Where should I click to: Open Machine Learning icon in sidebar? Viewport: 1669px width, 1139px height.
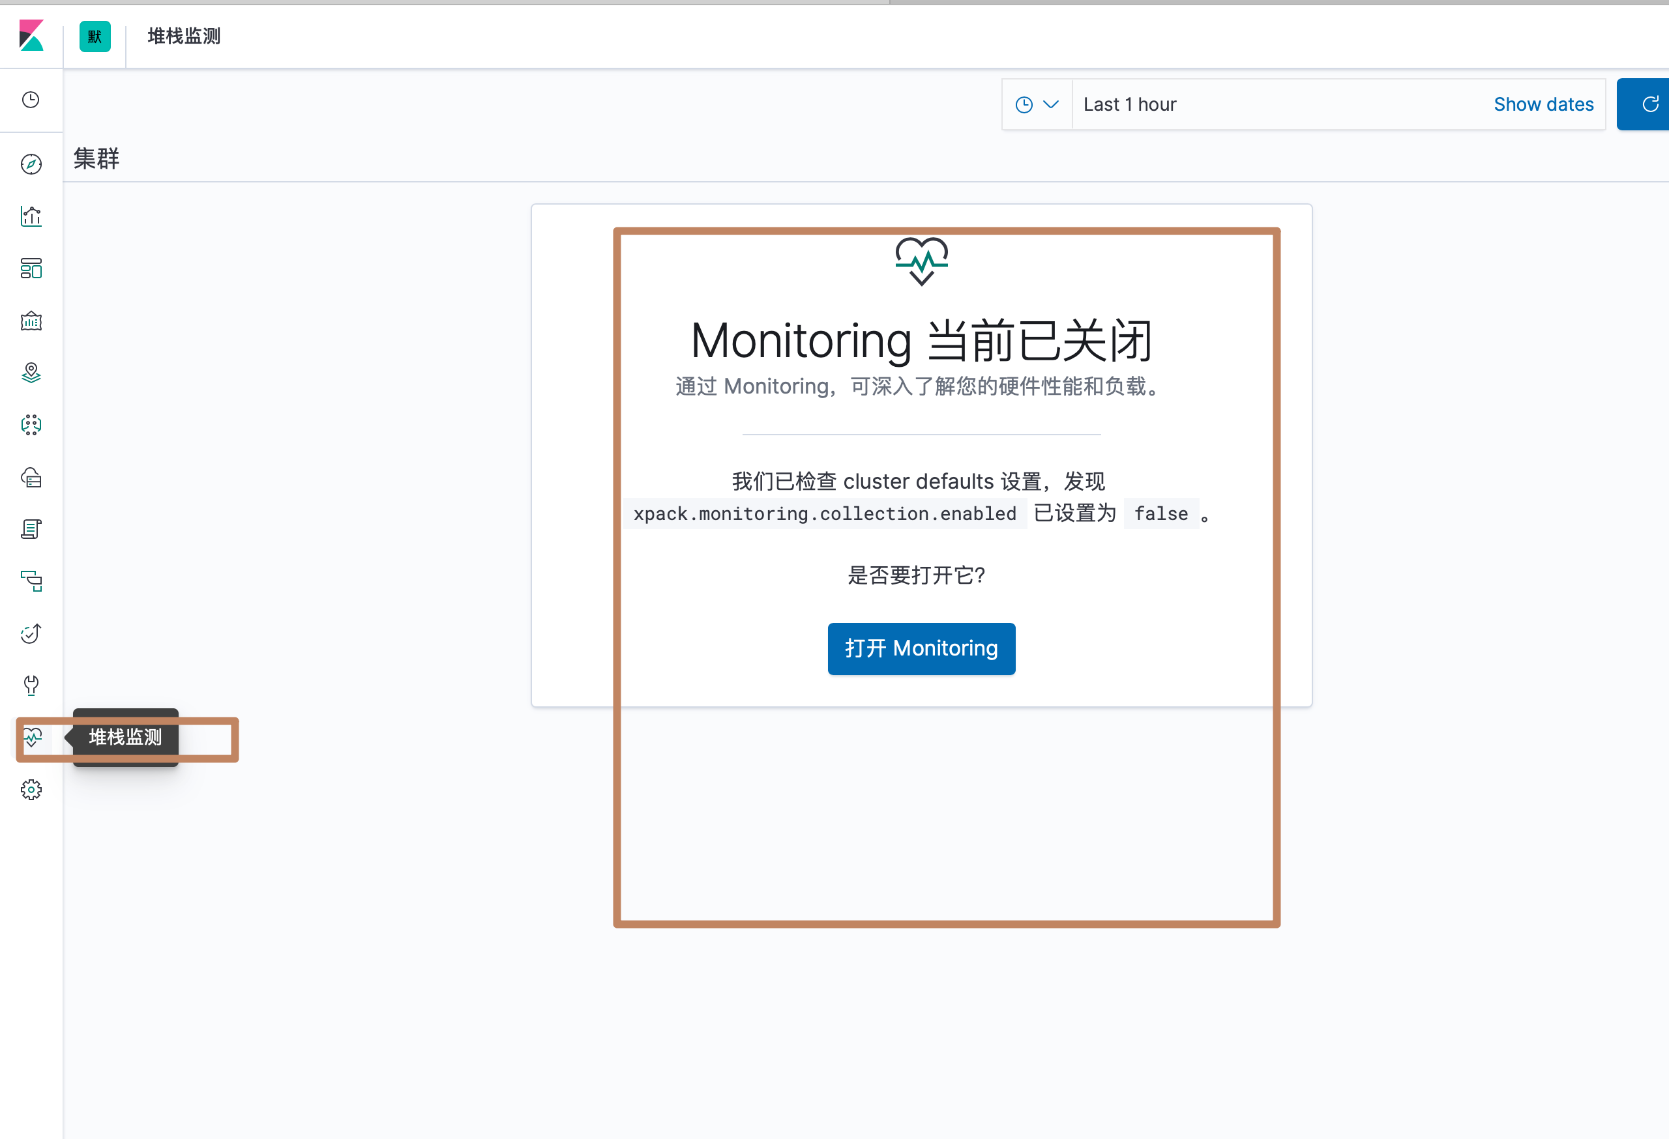point(31,425)
